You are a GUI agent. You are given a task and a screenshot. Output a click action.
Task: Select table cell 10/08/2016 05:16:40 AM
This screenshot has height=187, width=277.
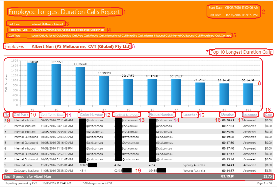pyautogui.click(x=57, y=143)
